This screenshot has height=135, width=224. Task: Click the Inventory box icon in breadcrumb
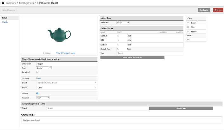3,3
